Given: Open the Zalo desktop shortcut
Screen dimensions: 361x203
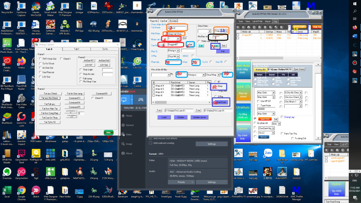Looking at the screenshot, I should pyautogui.click(x=268, y=153).
